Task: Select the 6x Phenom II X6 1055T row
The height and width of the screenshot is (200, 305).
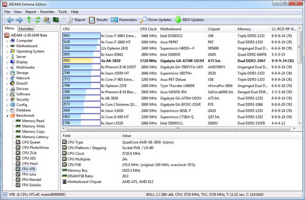Action: pyautogui.click(x=180, y=67)
